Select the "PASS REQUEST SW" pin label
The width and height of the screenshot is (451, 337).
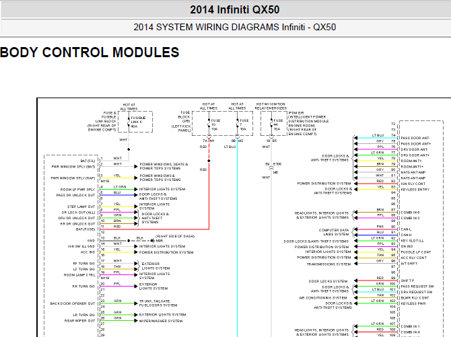point(417,287)
